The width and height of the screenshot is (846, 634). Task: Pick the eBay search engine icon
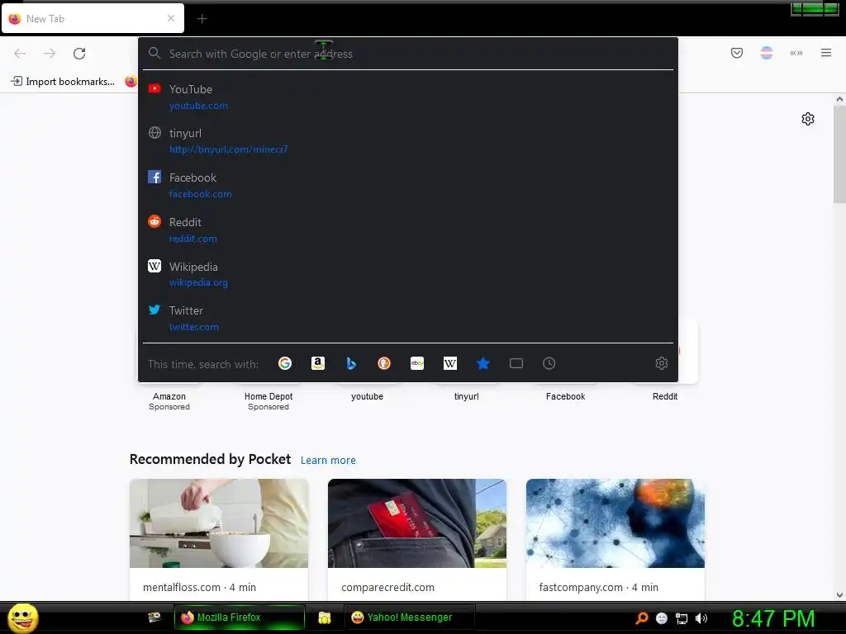[x=417, y=363]
